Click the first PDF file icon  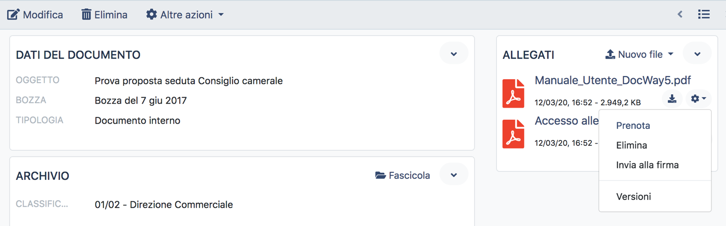pos(513,93)
